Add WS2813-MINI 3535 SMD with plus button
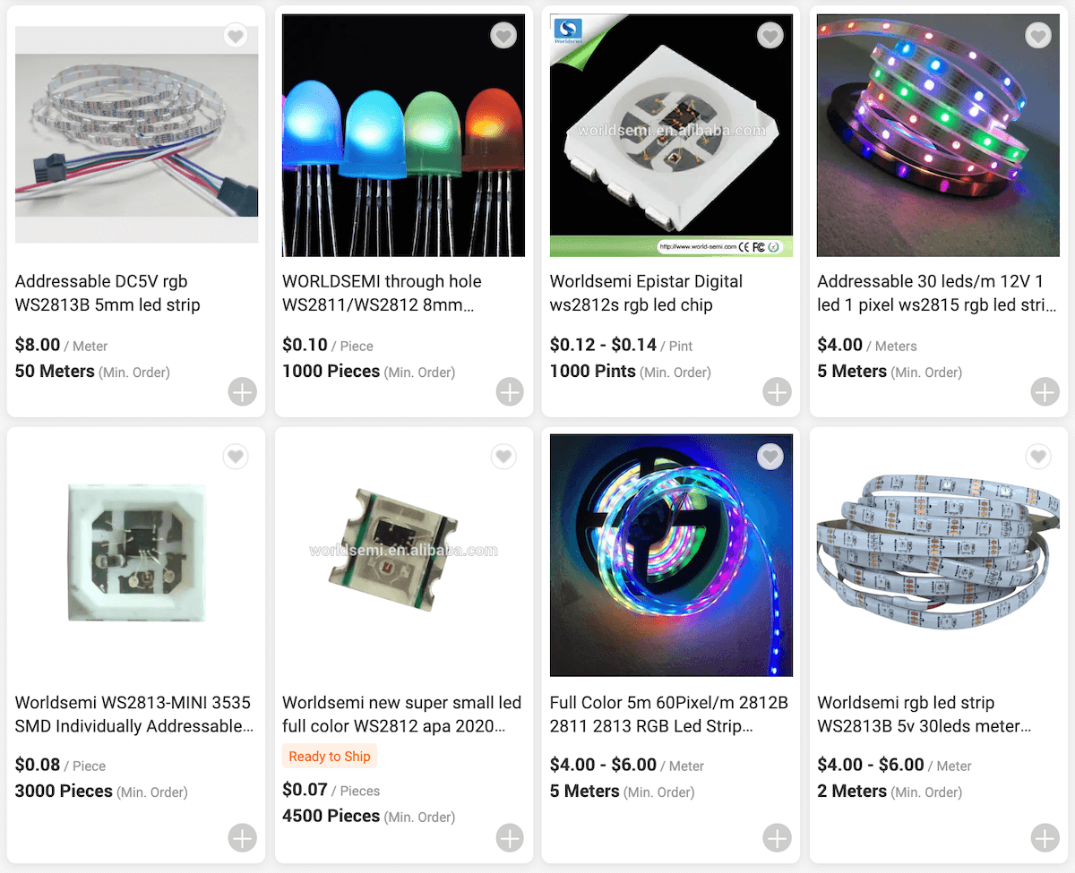Viewport: 1075px width, 873px height. click(243, 838)
